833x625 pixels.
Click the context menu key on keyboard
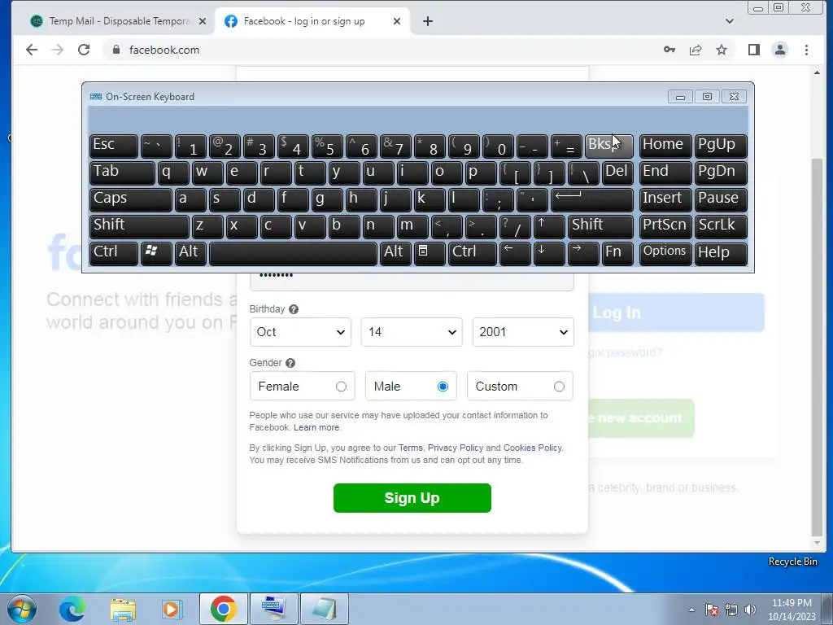tap(430, 253)
